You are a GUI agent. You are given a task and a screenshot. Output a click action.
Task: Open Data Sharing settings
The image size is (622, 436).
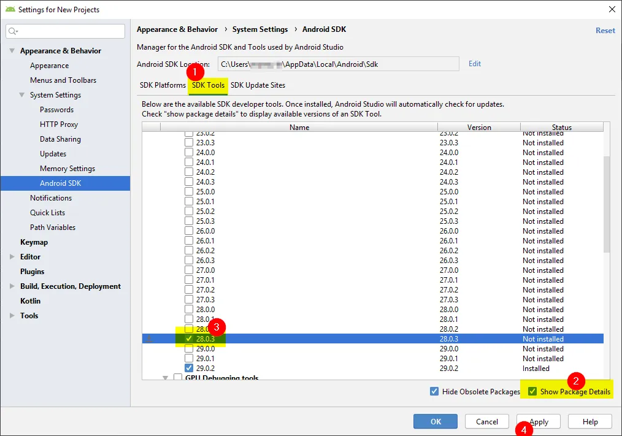click(x=60, y=139)
